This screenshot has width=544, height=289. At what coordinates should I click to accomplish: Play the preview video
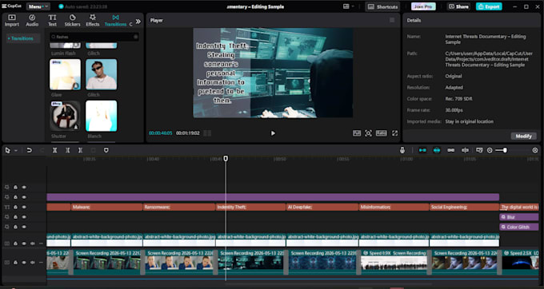[x=273, y=133]
